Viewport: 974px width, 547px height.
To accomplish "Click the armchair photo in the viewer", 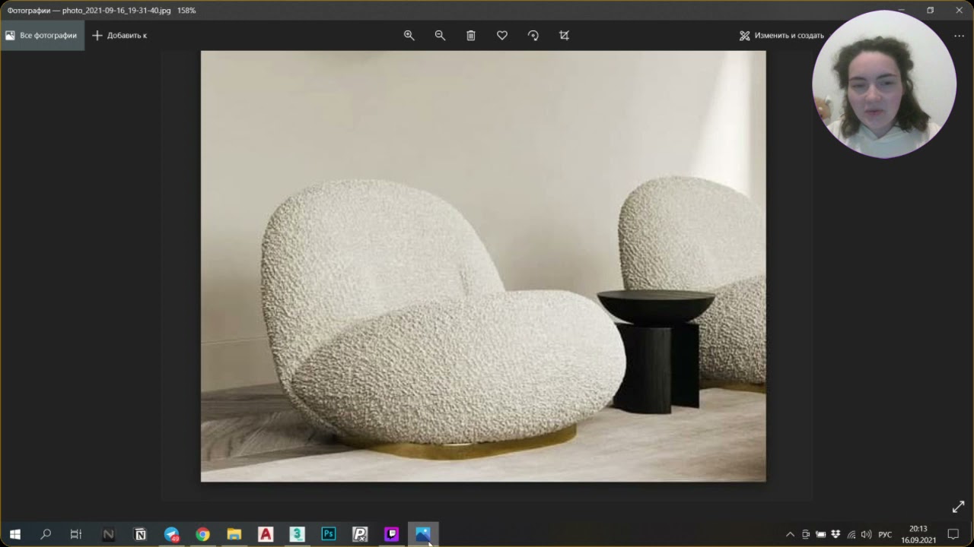I will point(483,266).
